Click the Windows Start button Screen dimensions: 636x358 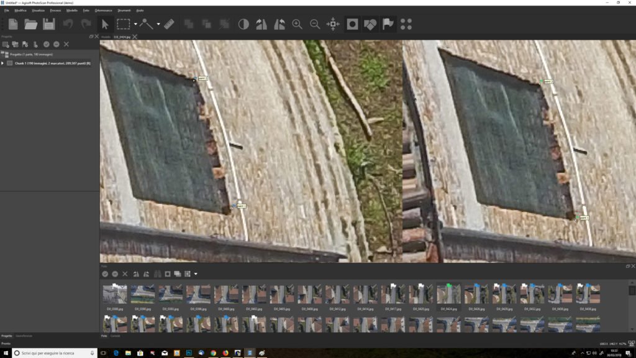click(6, 352)
